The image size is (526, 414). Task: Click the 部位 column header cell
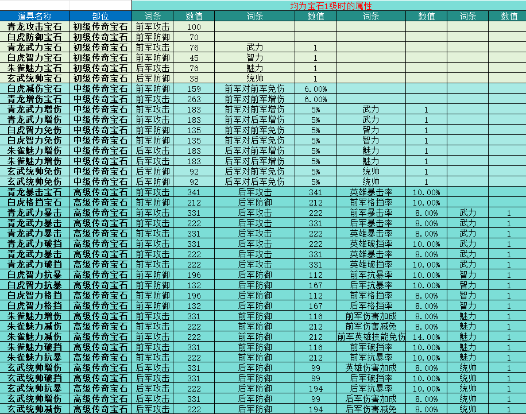tap(100, 16)
